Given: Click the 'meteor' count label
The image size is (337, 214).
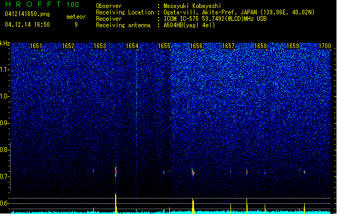Looking at the screenshot, I should pos(76,17).
